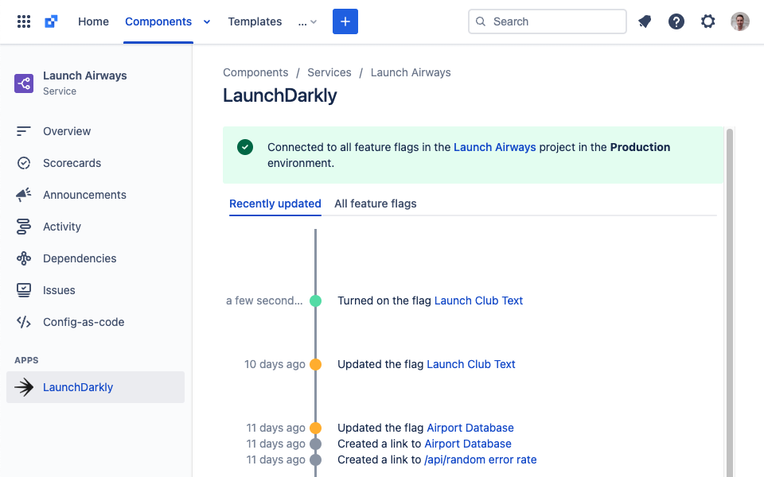The width and height of the screenshot is (764, 477).
Task: Expand the more menu ellipsis dropdown
Action: (307, 22)
